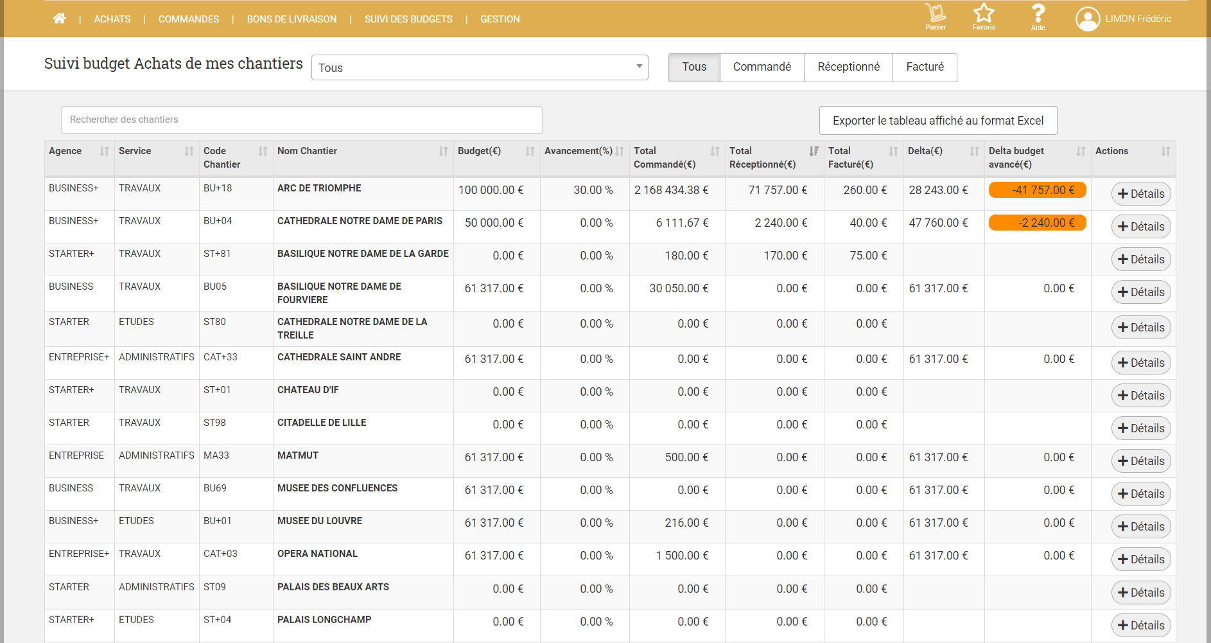The height and width of the screenshot is (643, 1211).
Task: Click code CAT+33 cell
Action: (220, 357)
